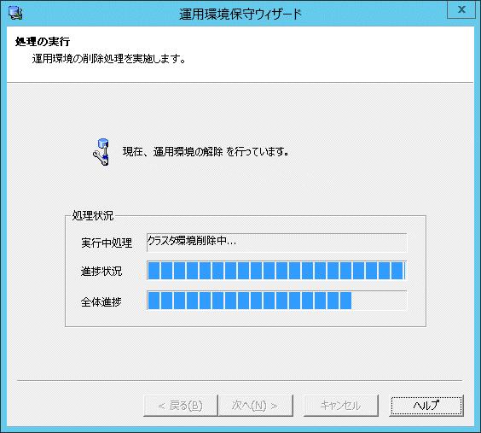Click the 進捗状況 label
Image resolution: width=481 pixels, height=433 pixels.
point(101,272)
